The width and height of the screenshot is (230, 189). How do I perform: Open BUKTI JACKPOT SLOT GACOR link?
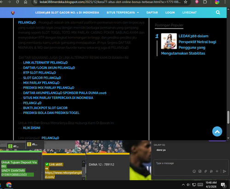[45, 108]
